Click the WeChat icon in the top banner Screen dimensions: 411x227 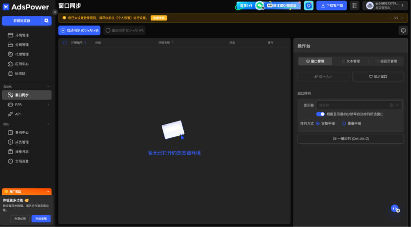259,5
